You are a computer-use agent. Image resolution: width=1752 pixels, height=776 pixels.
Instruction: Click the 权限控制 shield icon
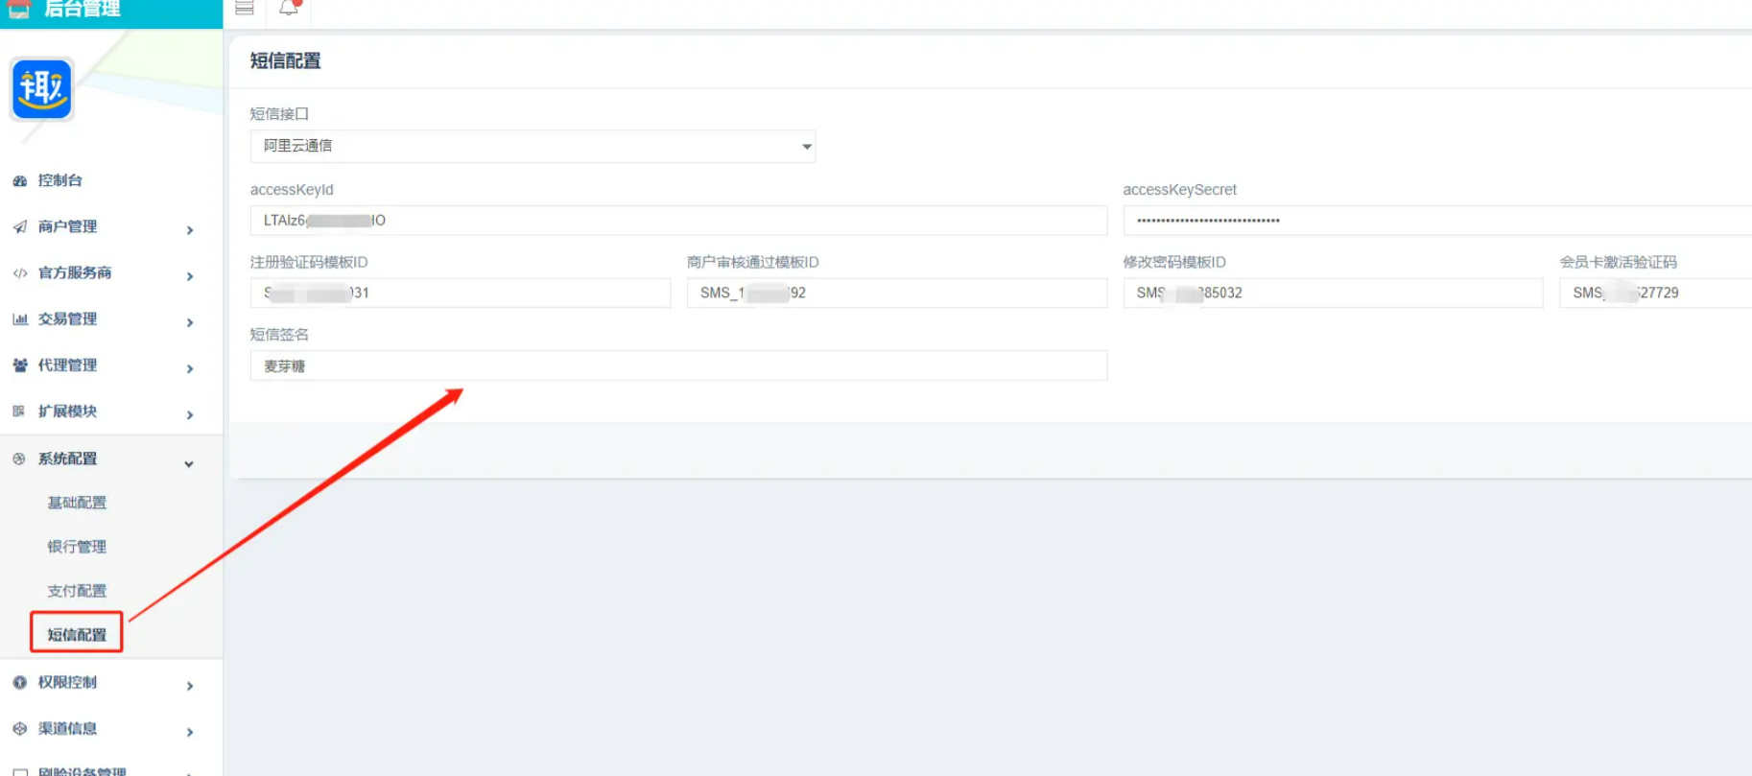[19, 682]
